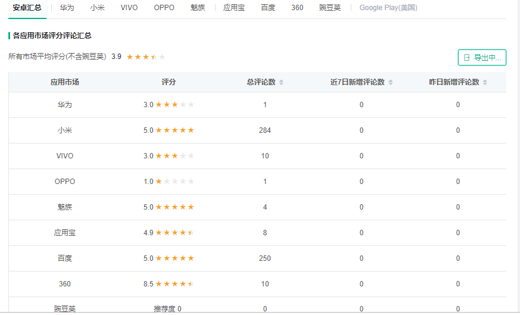Select 华为 in the market column
Viewport: 520px width, 315px height.
coord(65,105)
